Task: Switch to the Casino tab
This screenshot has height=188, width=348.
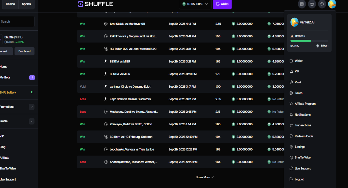Action: 10,4
